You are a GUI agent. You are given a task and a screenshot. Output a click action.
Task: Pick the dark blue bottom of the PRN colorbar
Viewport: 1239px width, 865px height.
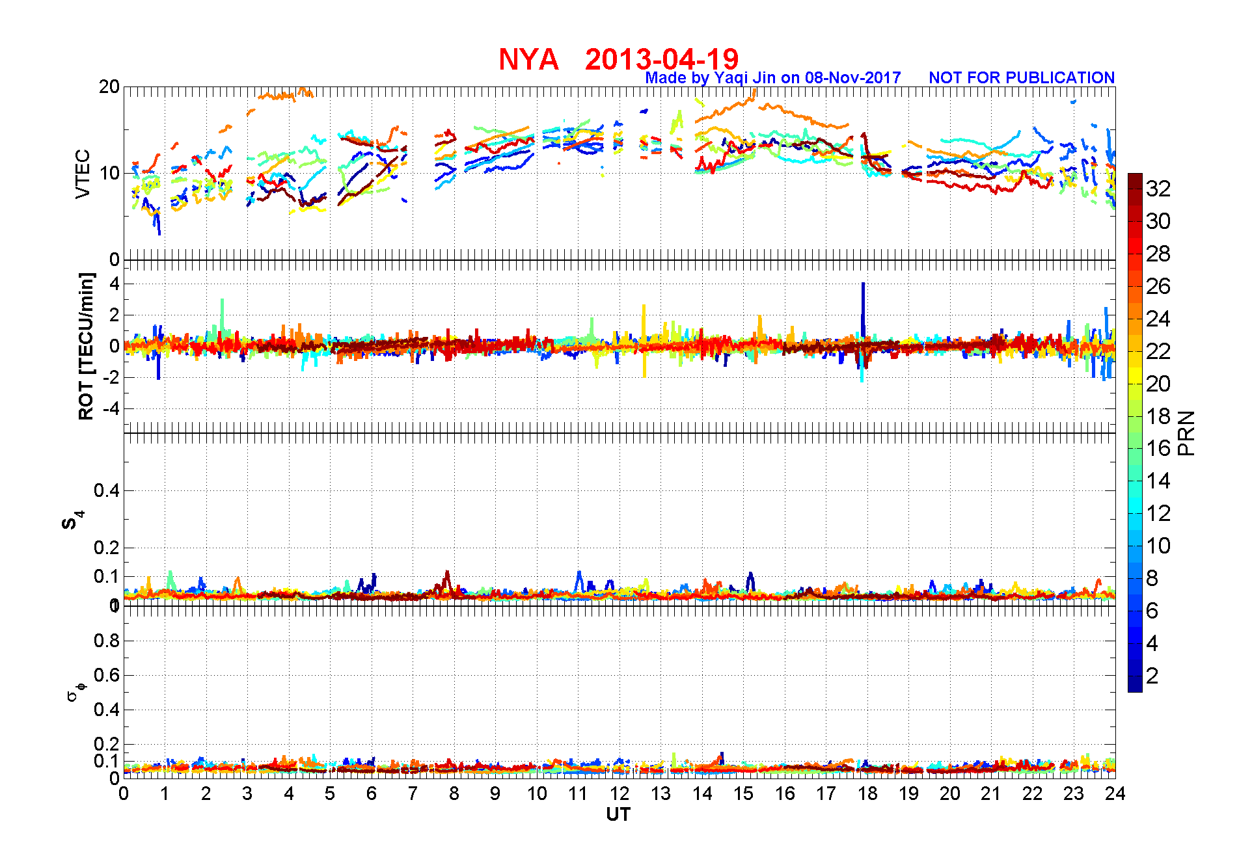coord(1135,684)
